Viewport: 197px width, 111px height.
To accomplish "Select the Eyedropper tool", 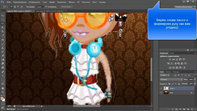I will coord(3,36).
